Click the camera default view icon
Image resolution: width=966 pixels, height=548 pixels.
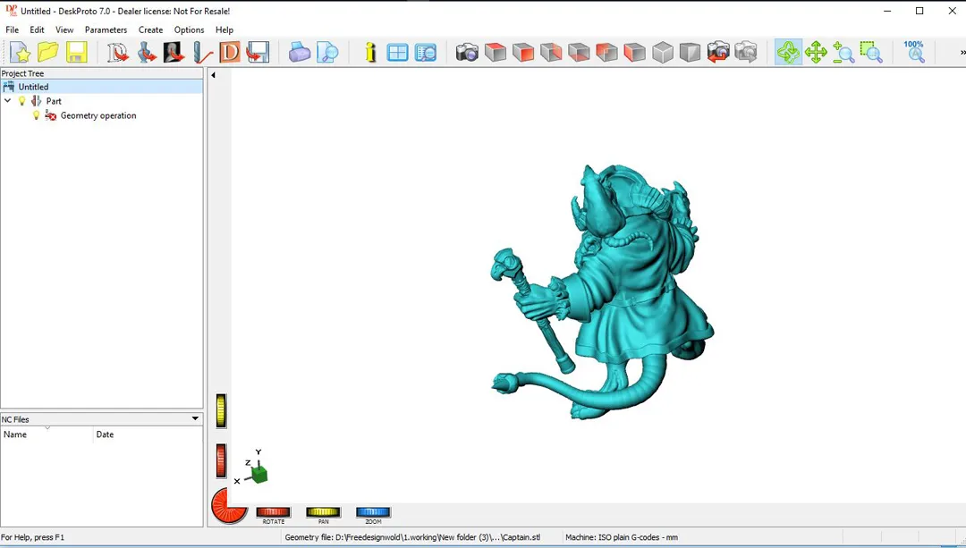pos(467,53)
